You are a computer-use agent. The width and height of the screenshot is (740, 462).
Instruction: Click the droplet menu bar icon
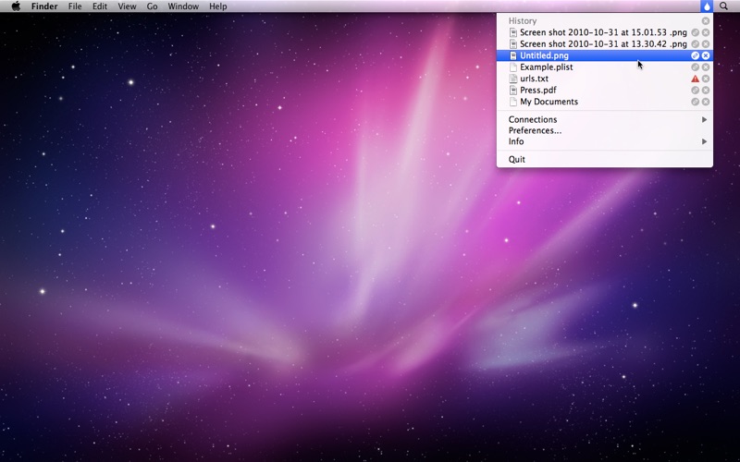coord(707,6)
